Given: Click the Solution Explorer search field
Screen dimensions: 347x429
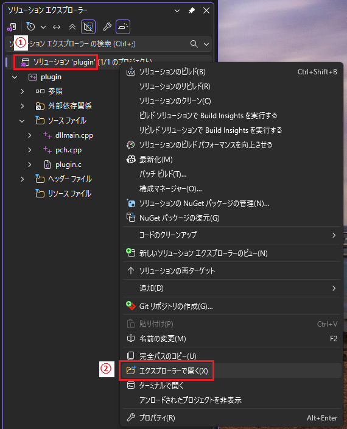Looking at the screenshot, I should tap(108, 44).
